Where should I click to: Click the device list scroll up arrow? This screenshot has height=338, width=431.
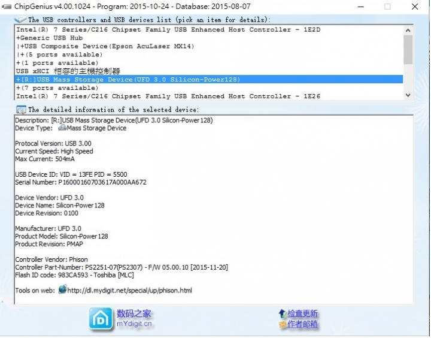tap(408, 31)
